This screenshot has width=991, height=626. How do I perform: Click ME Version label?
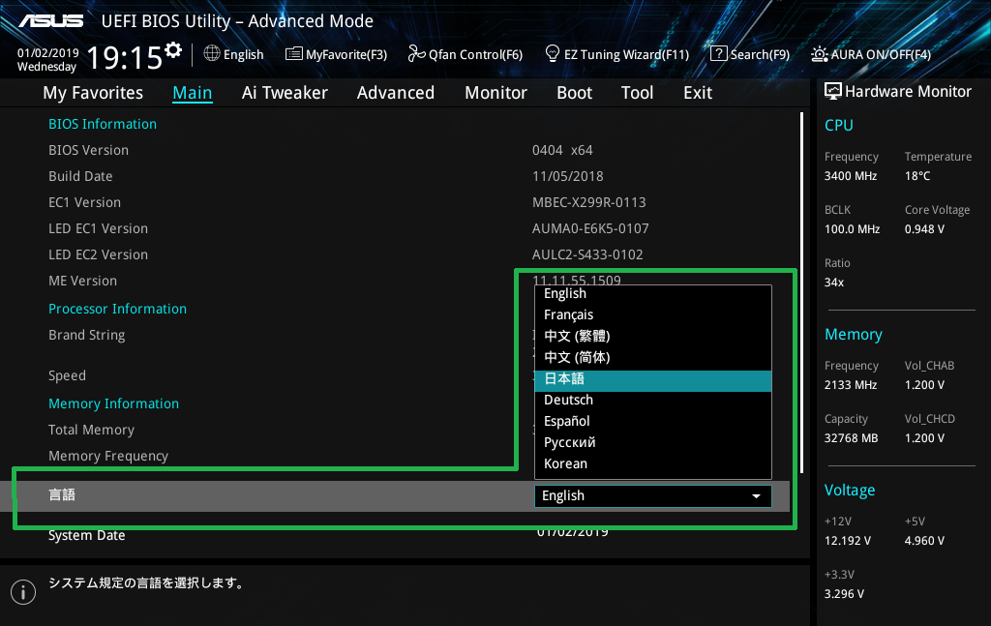pos(83,282)
